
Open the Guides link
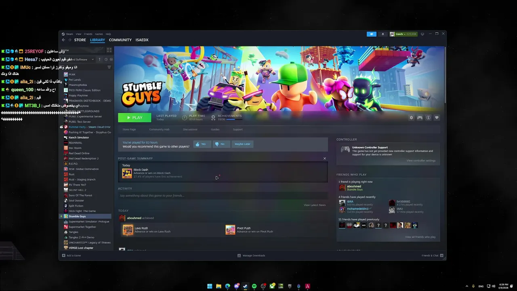point(215,129)
